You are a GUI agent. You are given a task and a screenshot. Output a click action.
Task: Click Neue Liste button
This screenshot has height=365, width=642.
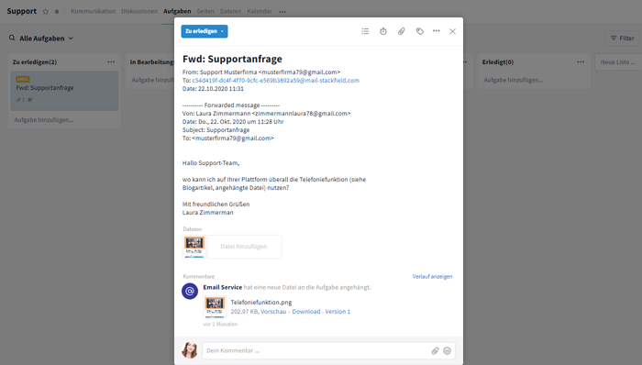point(618,62)
